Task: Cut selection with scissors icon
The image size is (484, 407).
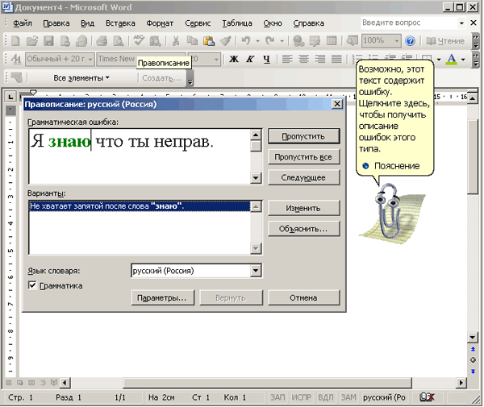Action: point(176,40)
